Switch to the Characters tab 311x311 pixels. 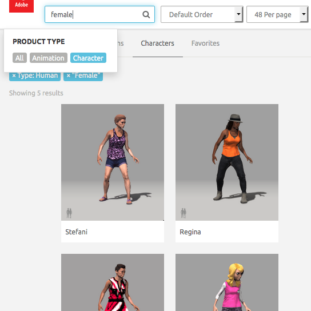click(157, 43)
